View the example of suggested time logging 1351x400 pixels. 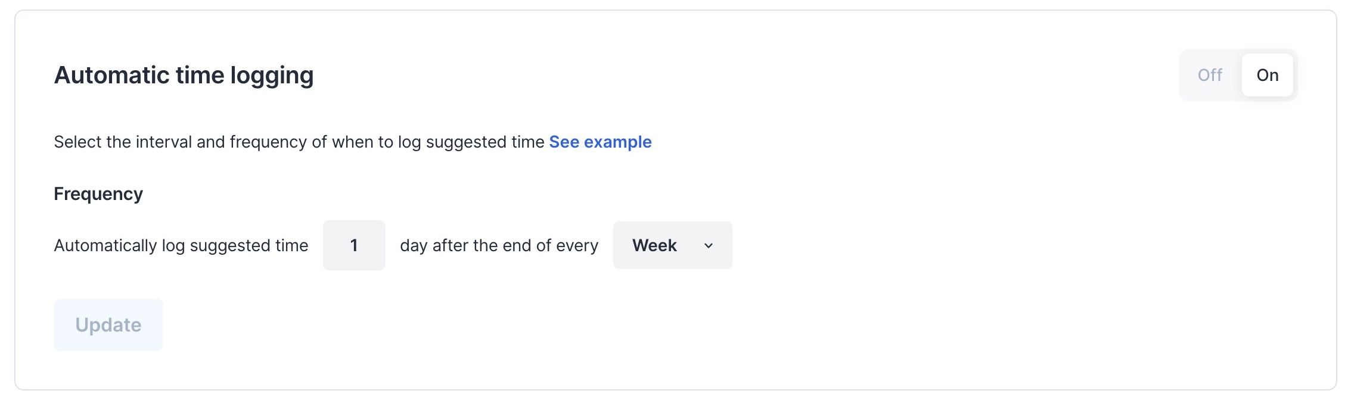pos(600,142)
